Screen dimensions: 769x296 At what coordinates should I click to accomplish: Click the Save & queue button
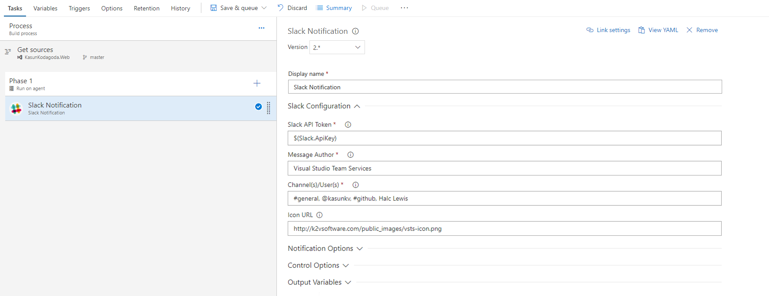(239, 8)
